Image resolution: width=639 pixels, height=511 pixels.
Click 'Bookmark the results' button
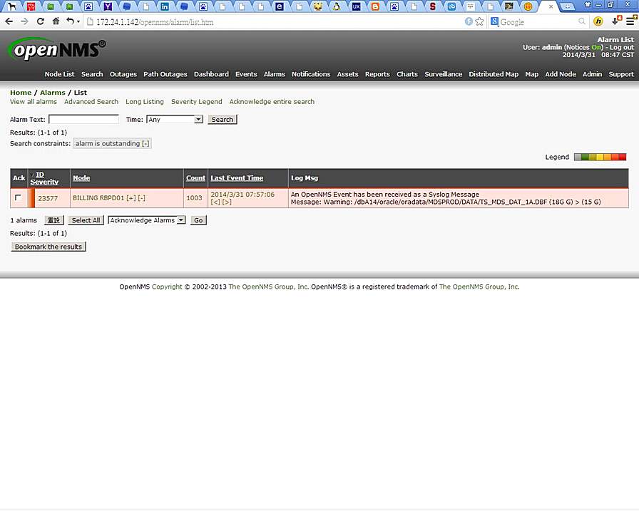click(48, 247)
